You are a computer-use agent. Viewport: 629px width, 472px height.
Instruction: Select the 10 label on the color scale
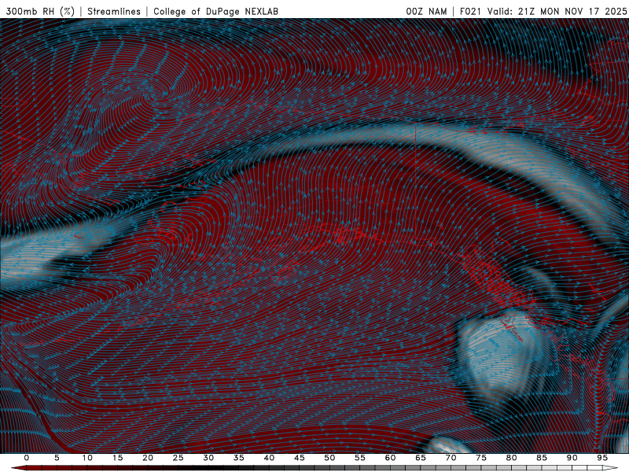pyautogui.click(x=87, y=458)
